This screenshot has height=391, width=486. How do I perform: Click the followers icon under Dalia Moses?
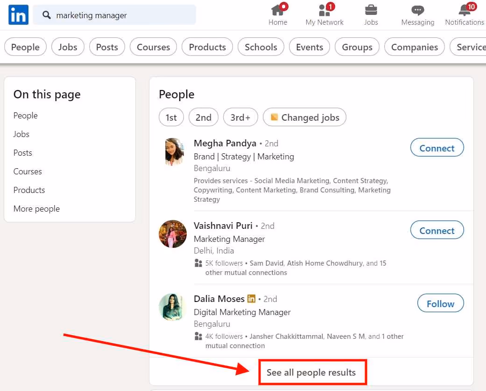pyautogui.click(x=198, y=336)
